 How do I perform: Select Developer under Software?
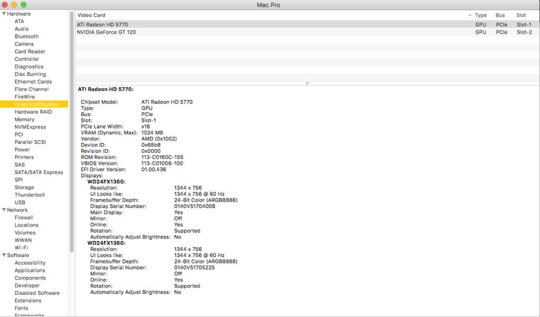pyautogui.click(x=27, y=286)
